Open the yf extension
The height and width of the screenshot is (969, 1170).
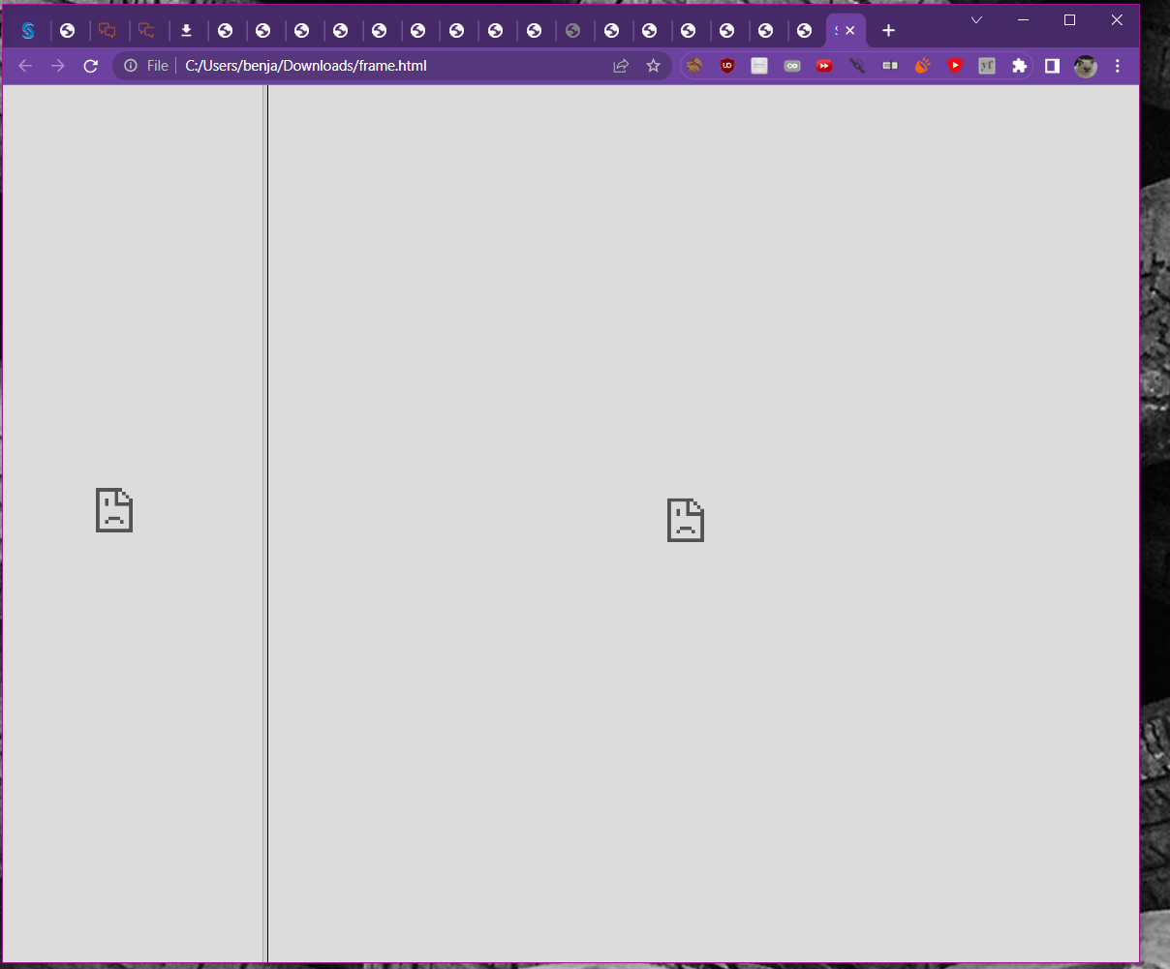(x=987, y=66)
